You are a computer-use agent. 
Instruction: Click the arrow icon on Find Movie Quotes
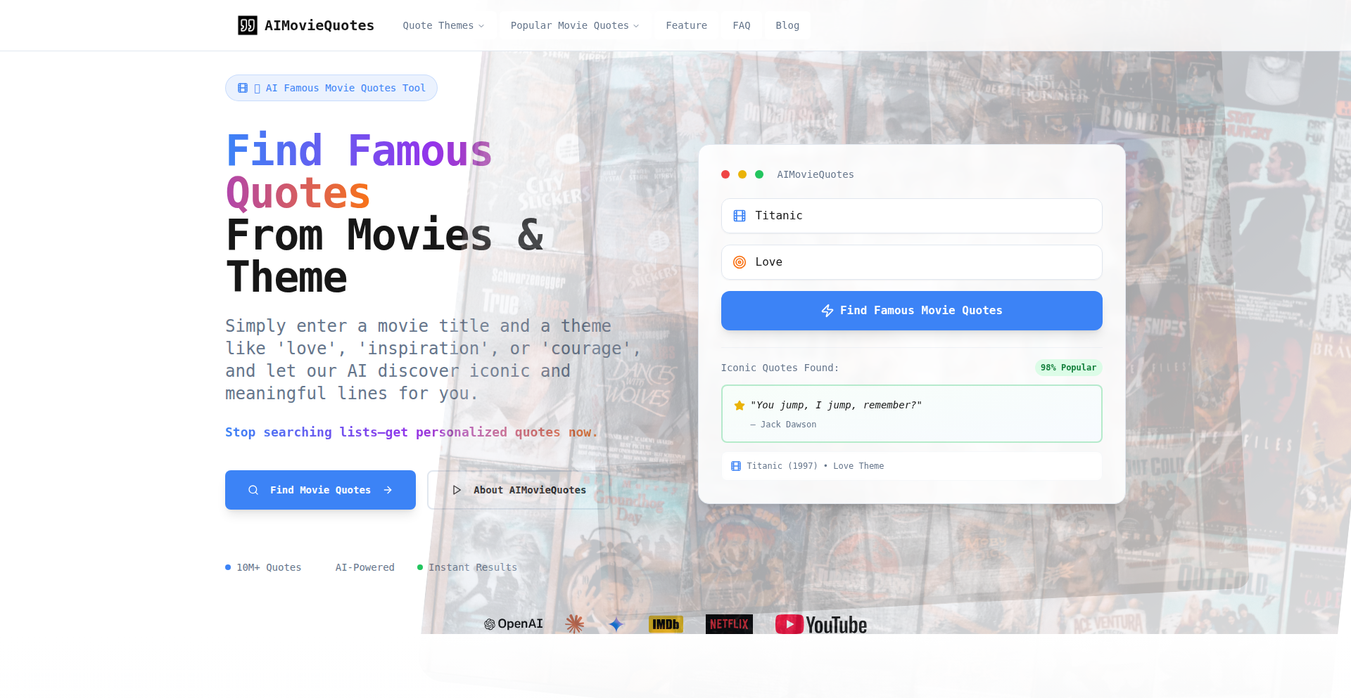click(x=388, y=490)
